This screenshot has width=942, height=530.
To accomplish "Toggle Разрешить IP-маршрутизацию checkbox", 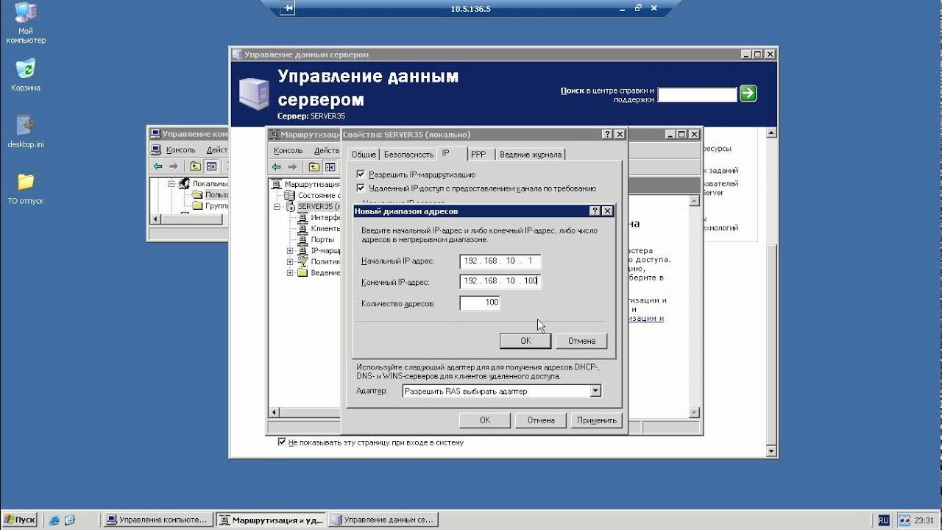I will [x=361, y=174].
